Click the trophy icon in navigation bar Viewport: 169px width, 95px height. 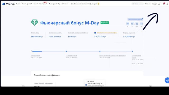coord(98,4)
